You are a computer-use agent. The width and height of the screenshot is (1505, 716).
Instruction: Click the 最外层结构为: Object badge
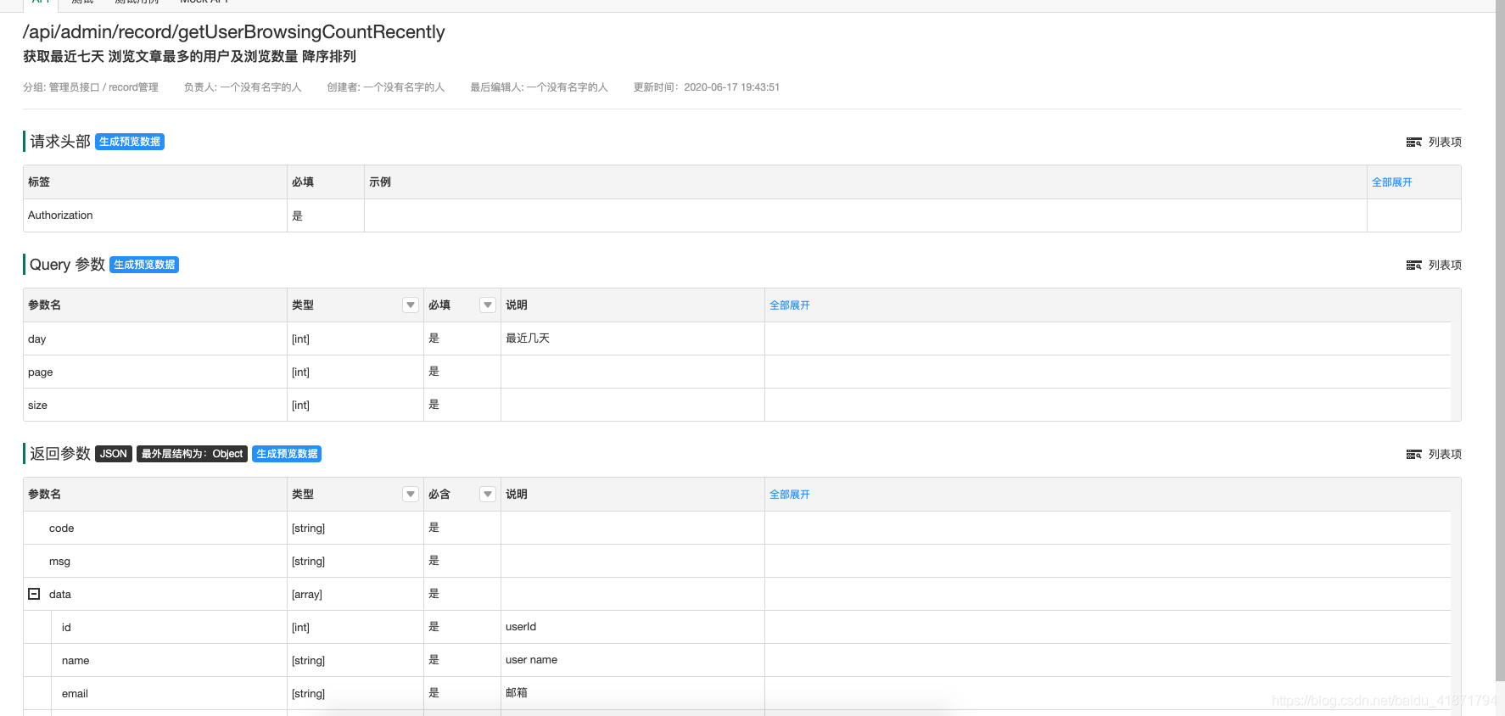(192, 454)
